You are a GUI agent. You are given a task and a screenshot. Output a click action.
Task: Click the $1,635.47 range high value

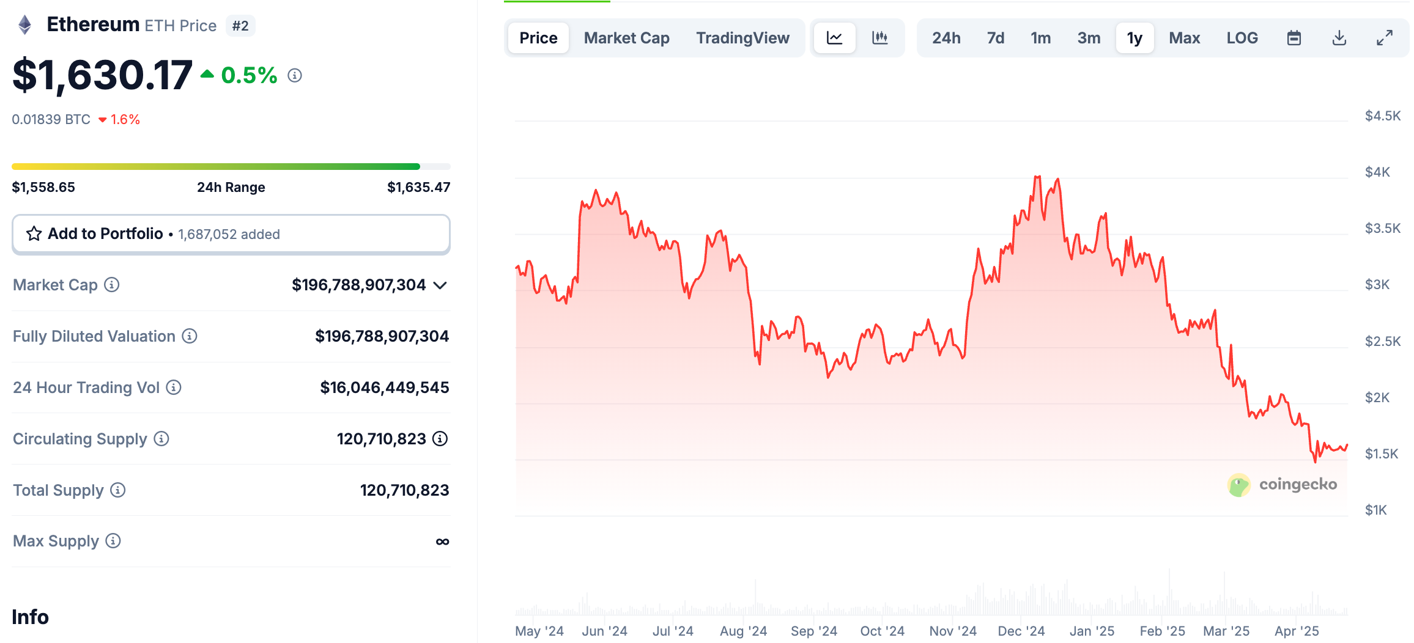(x=419, y=187)
